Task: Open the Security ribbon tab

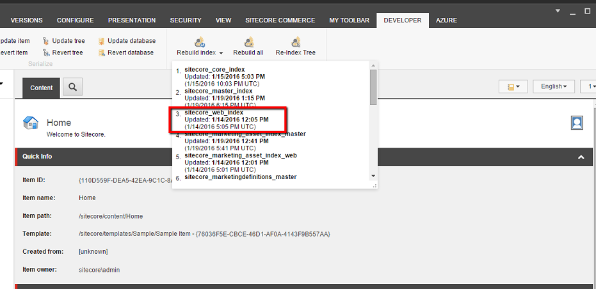Action: point(186,20)
